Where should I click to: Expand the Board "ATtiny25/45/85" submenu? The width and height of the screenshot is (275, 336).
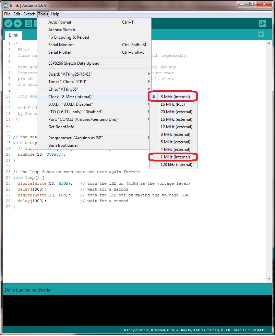[x=94, y=74]
